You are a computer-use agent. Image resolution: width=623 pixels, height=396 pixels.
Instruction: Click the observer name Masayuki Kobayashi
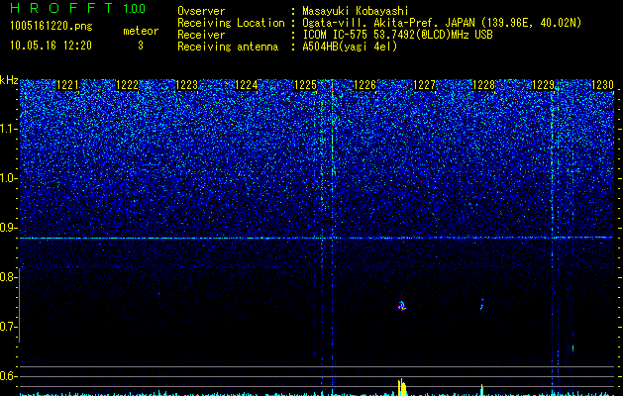click(356, 11)
